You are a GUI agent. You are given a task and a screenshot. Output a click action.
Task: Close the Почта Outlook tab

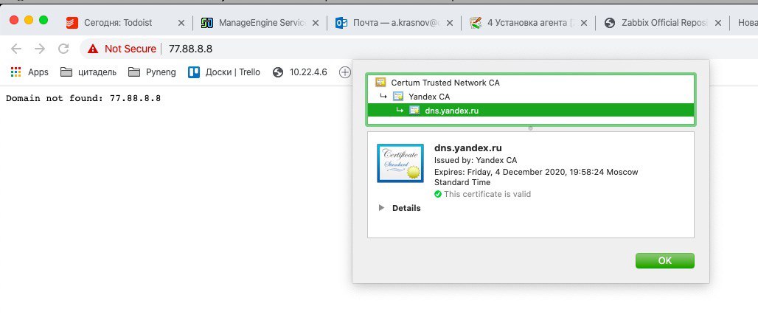(x=450, y=23)
